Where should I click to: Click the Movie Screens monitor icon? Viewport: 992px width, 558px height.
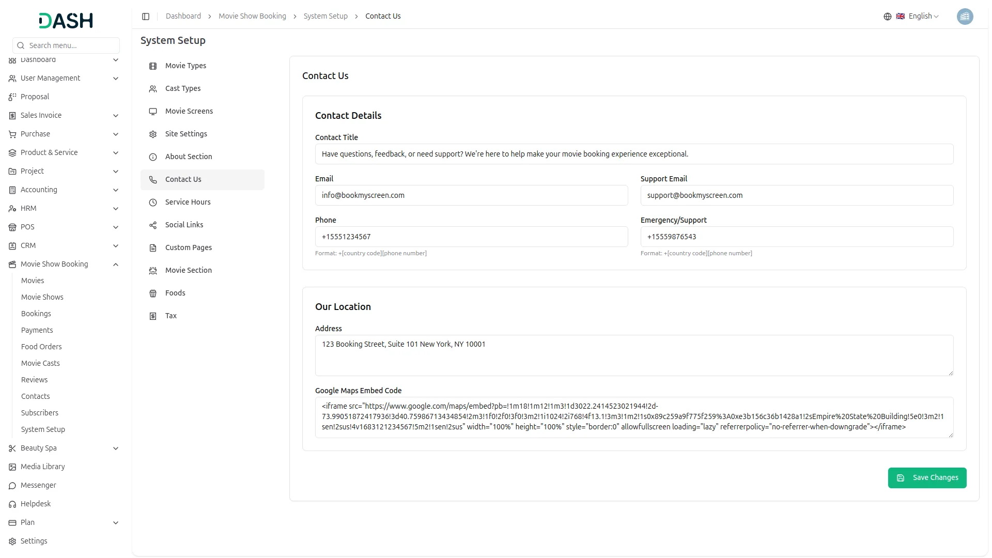click(152, 111)
